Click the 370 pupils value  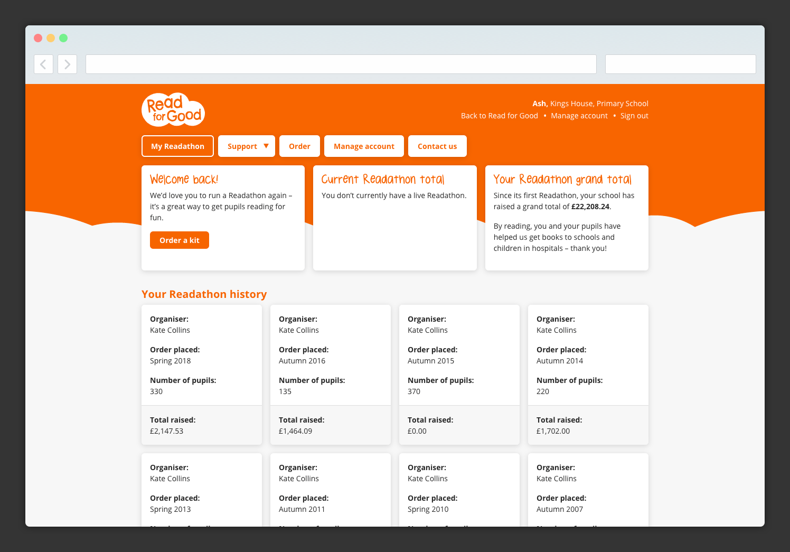click(414, 391)
